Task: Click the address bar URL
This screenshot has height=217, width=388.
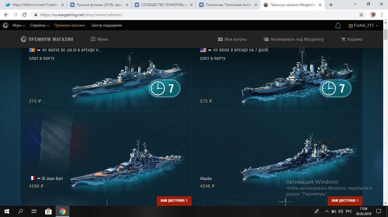Action: tap(81, 15)
